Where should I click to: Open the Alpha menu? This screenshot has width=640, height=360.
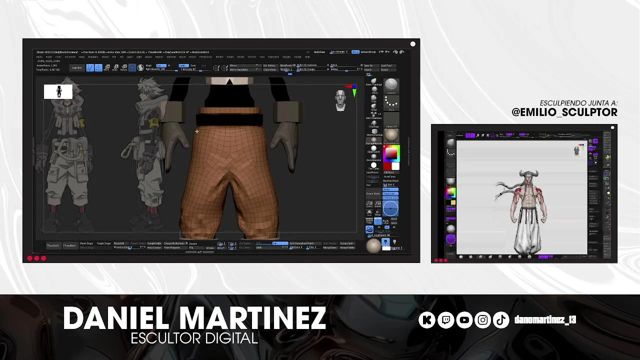pos(39,57)
